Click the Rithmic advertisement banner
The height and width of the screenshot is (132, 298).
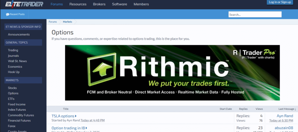172,73
